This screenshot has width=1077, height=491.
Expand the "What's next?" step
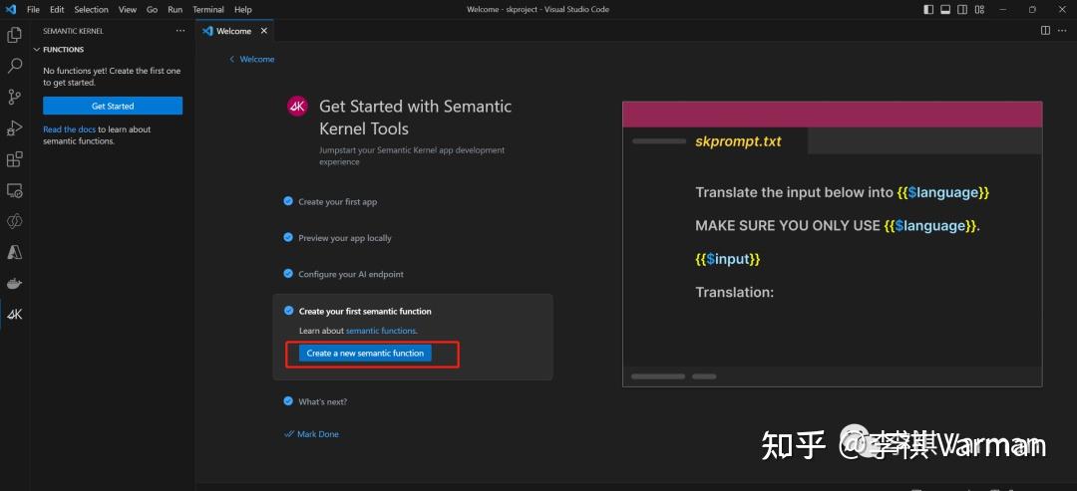coord(323,401)
